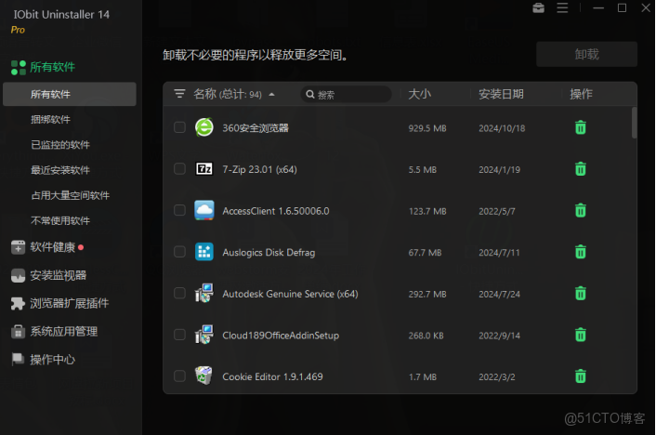The image size is (656, 435).
Task: Click trash icon for Auslogics Disk Defrag
Action: (581, 252)
